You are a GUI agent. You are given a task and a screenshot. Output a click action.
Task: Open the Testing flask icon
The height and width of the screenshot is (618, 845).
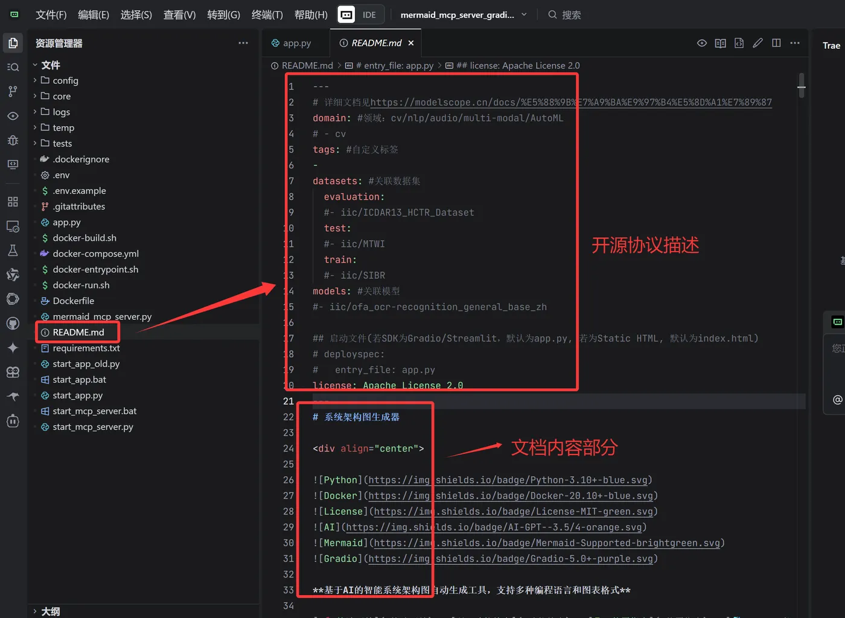pos(13,250)
